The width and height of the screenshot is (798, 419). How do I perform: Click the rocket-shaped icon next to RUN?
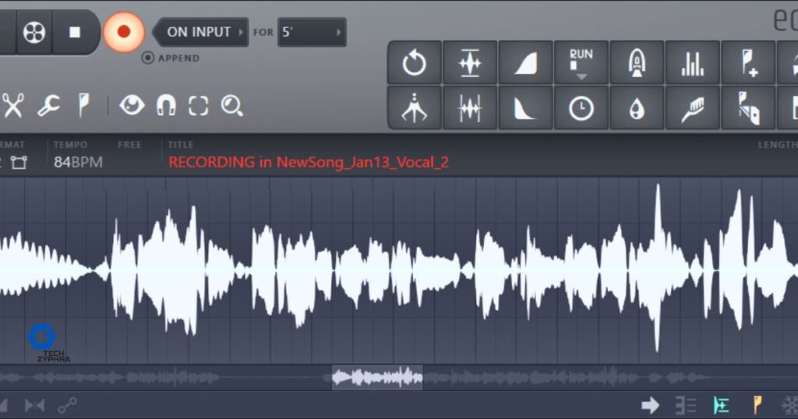pos(637,63)
